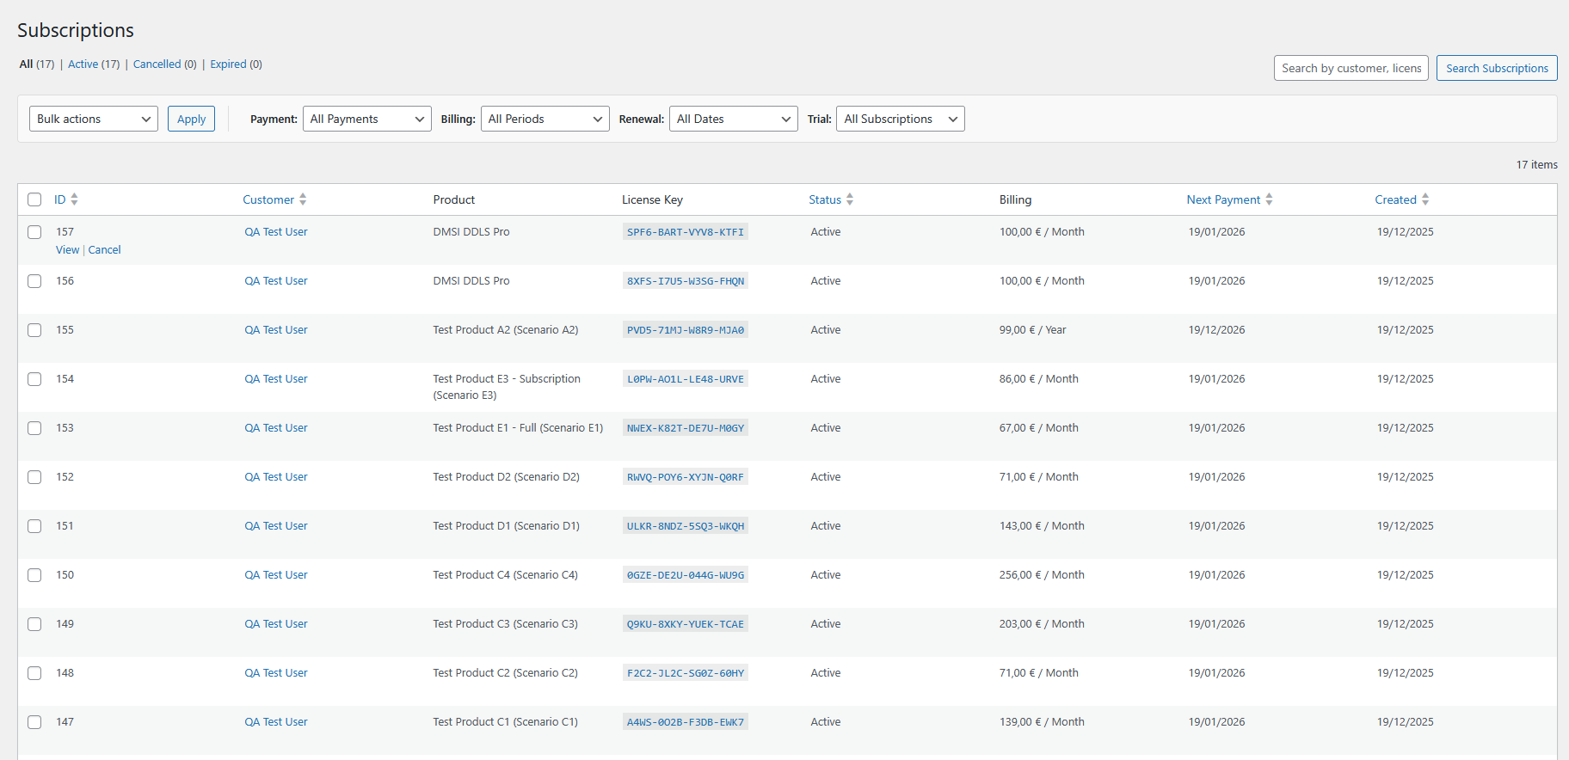The image size is (1569, 760).
Task: Check the box for subscription 157
Action: point(34,232)
